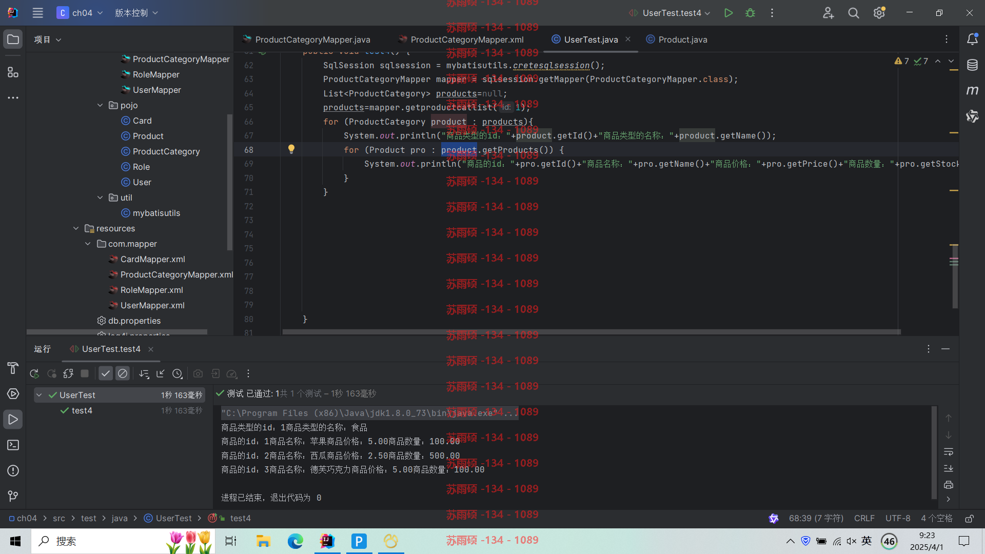
Task: Open the AI assistant tool window
Action: 972,116
